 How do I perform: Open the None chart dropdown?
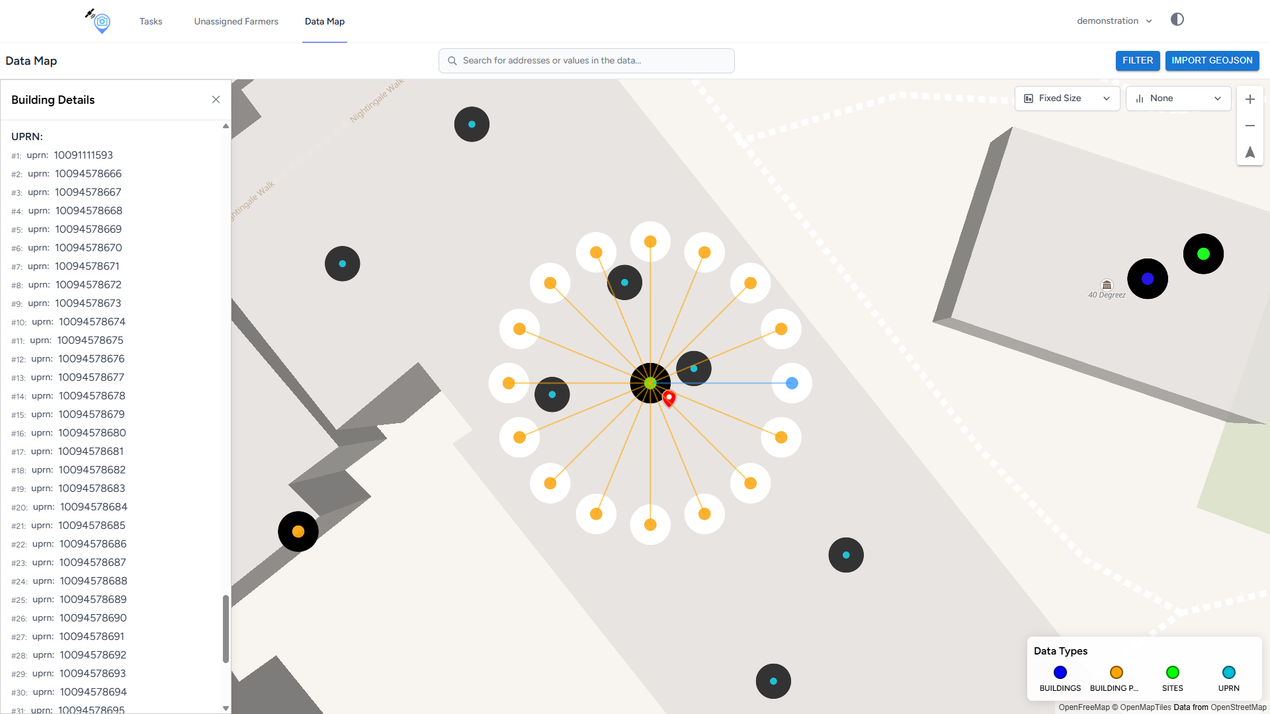[x=1177, y=99]
